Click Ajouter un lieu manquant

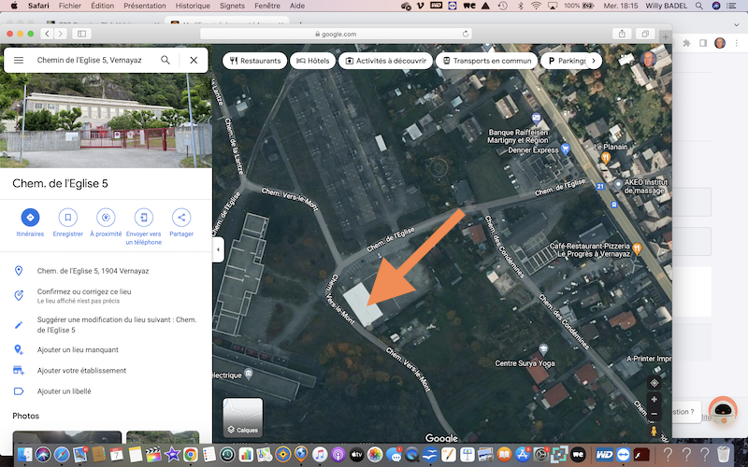point(78,349)
